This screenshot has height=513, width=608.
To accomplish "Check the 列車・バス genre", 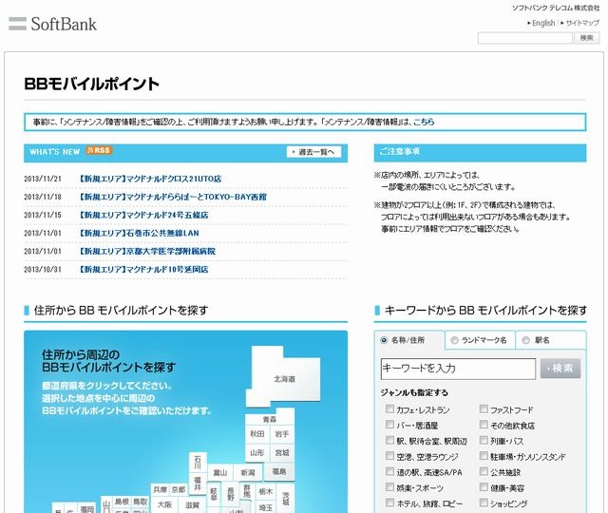I will [x=484, y=440].
